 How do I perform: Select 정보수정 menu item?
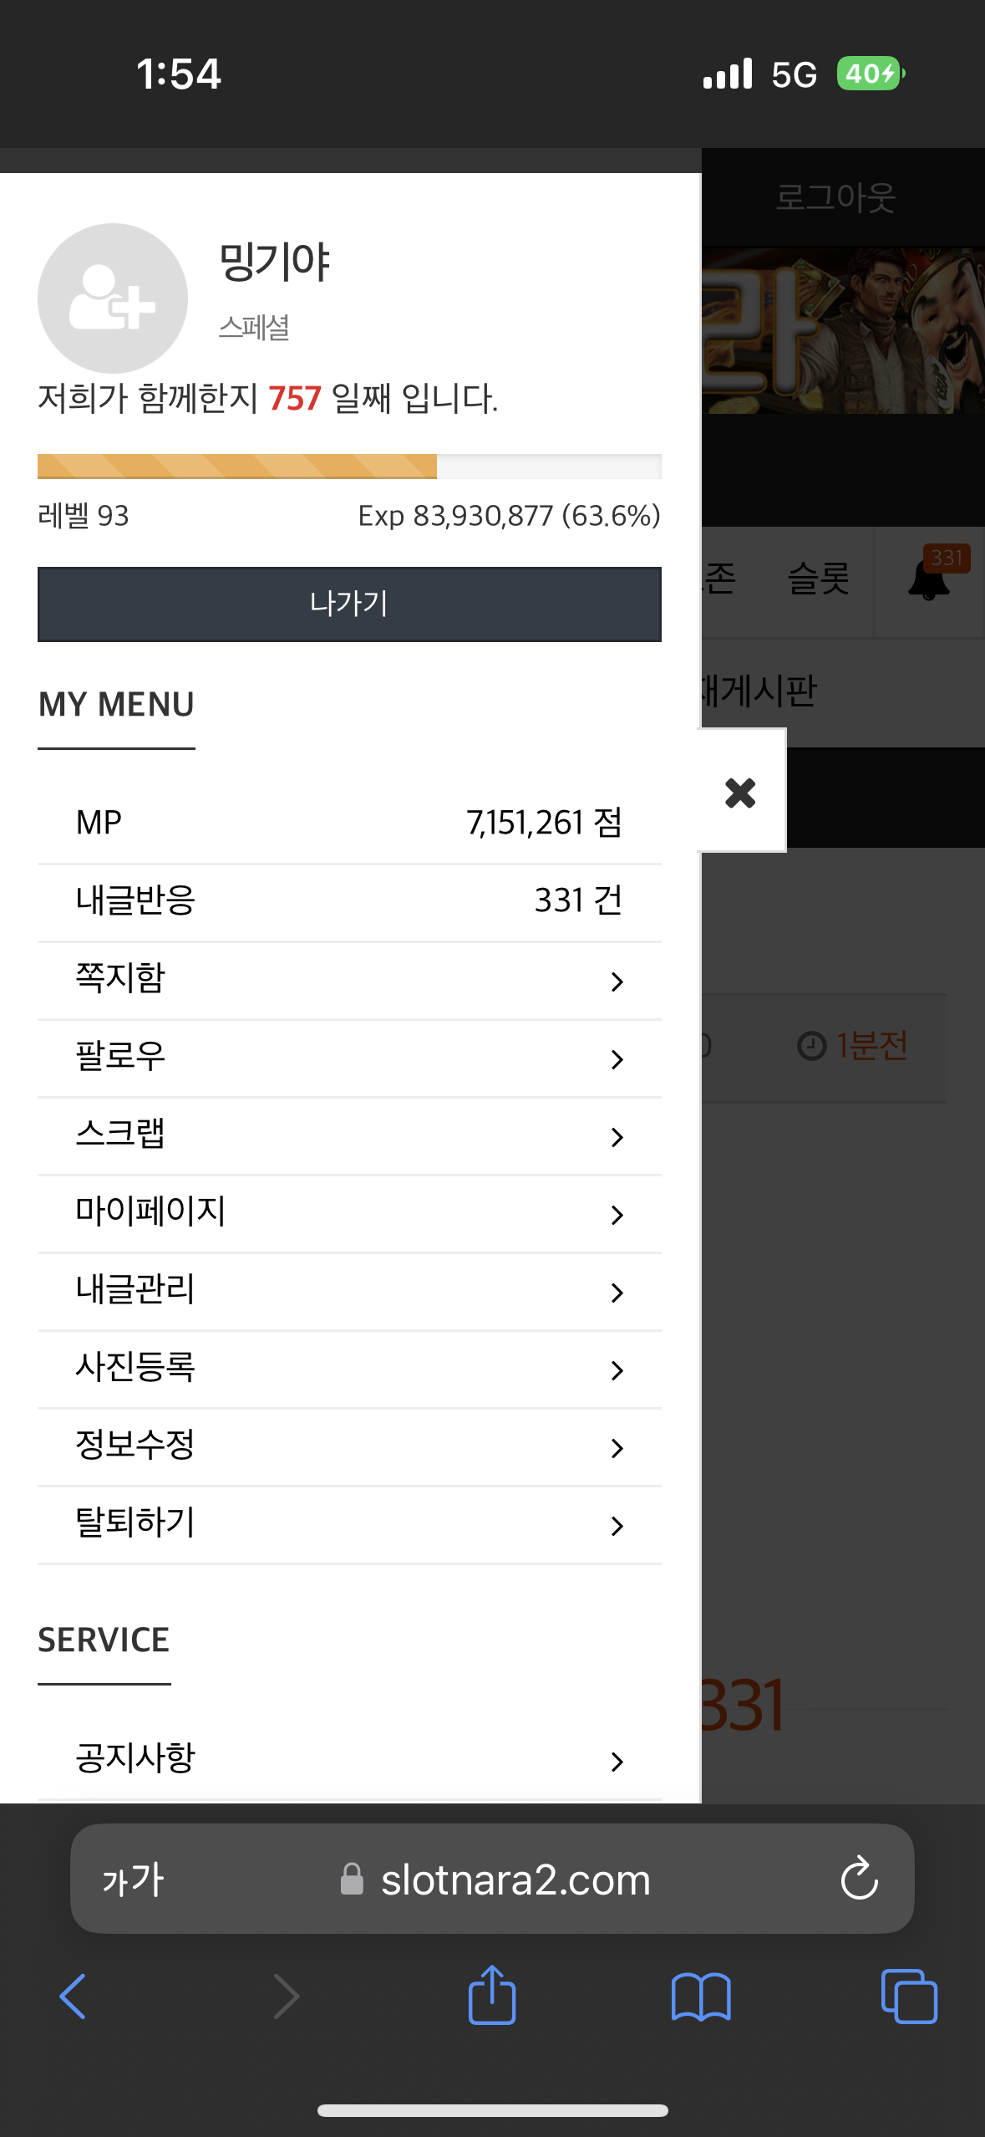pyautogui.click(x=349, y=1446)
